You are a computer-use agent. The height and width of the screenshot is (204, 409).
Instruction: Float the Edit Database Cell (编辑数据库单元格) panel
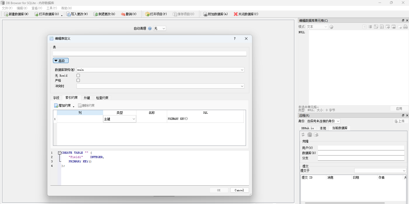point(403,20)
